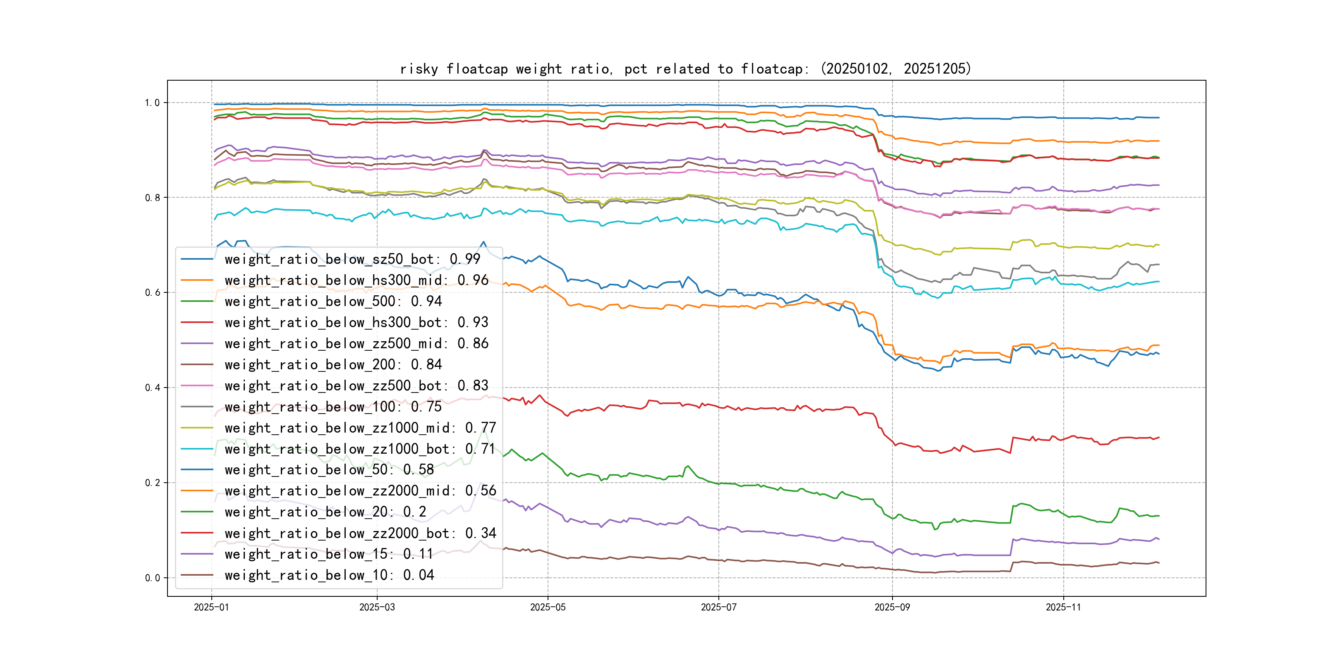Click legend entry weight_ratio_below_zz500_mid

click(357, 343)
